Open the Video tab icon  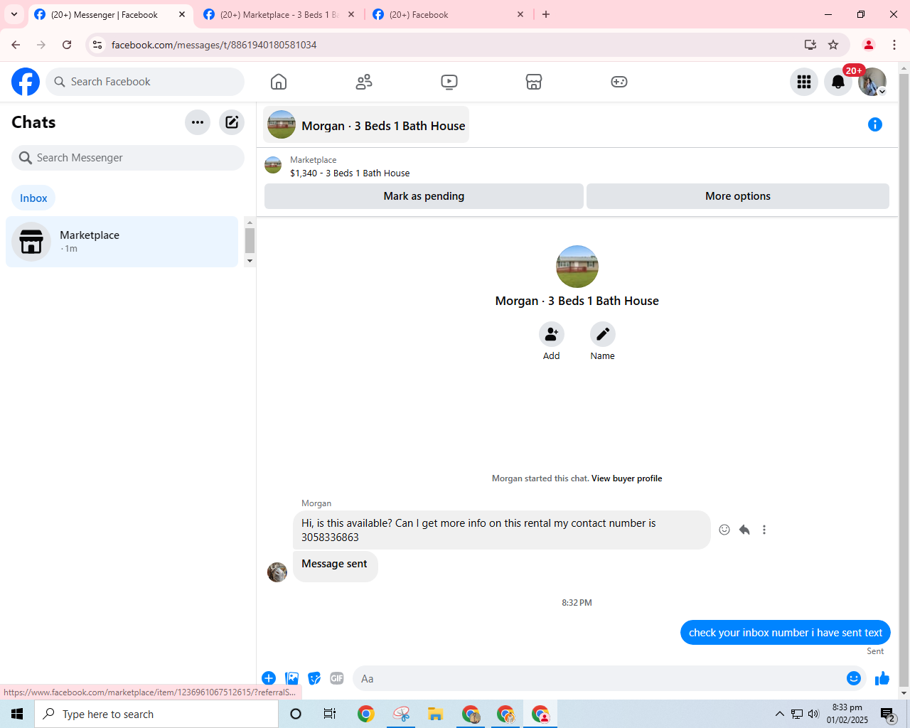tap(449, 82)
